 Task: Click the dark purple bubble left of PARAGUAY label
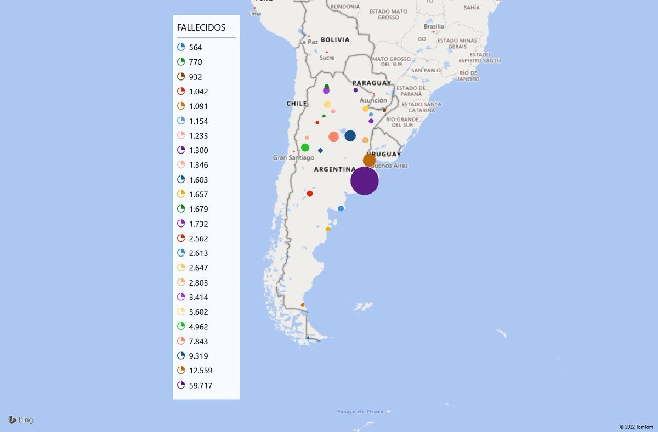355,90
